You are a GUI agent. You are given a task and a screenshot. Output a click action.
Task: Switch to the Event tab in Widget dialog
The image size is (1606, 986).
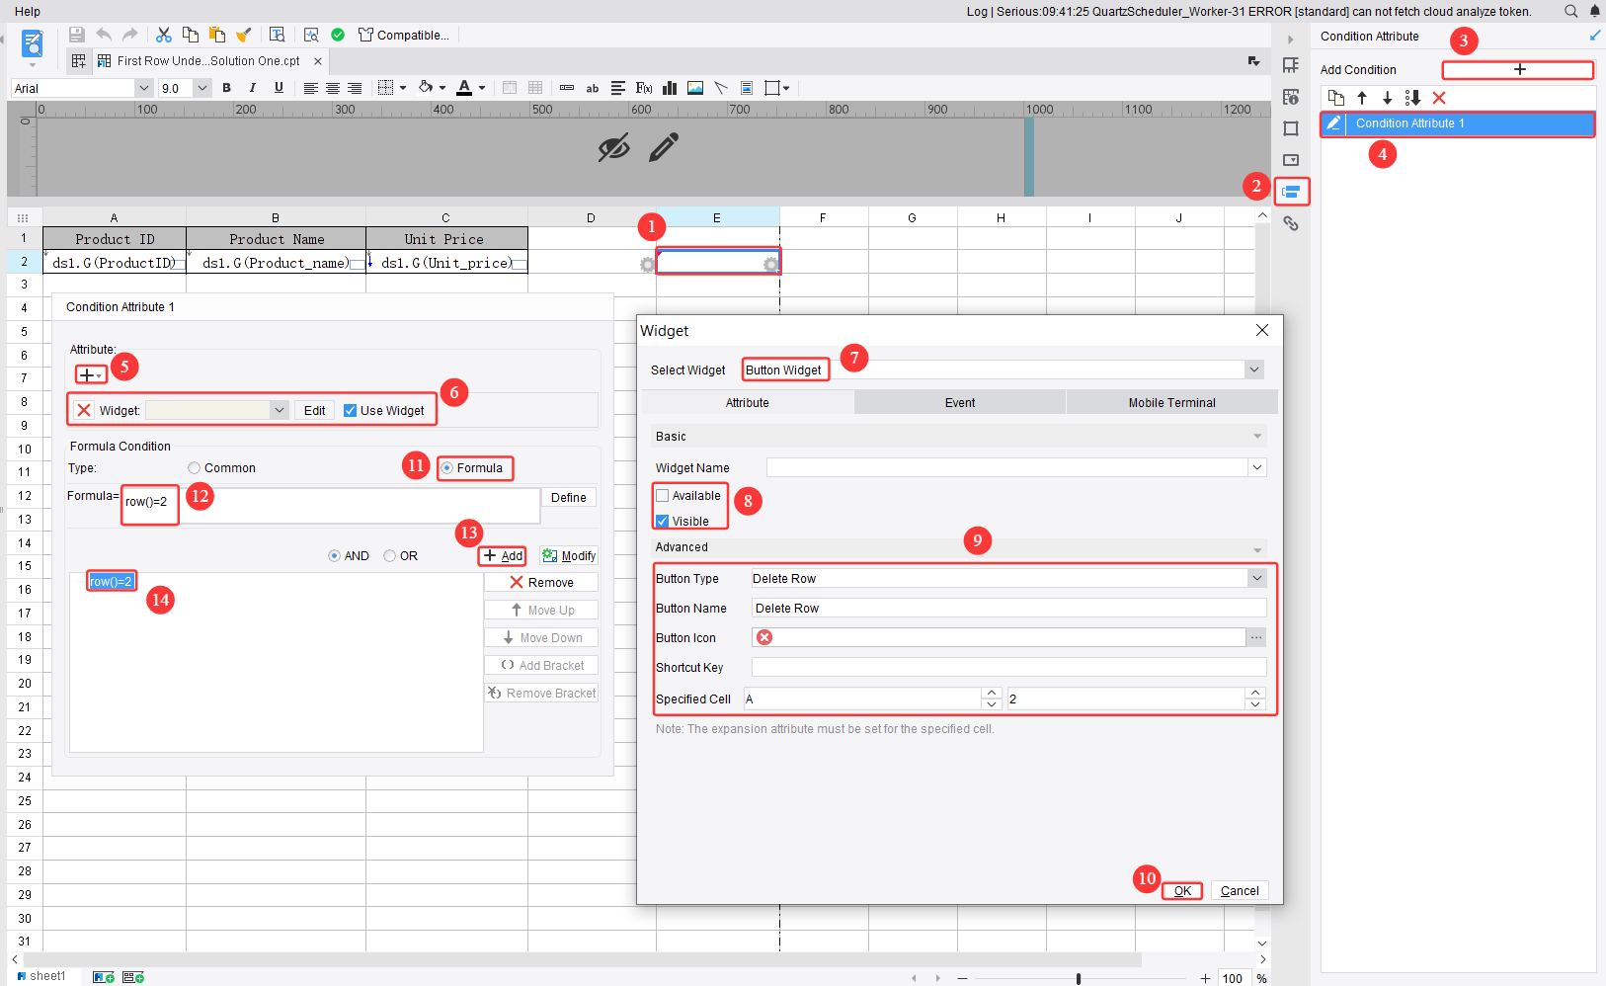pyautogui.click(x=960, y=402)
